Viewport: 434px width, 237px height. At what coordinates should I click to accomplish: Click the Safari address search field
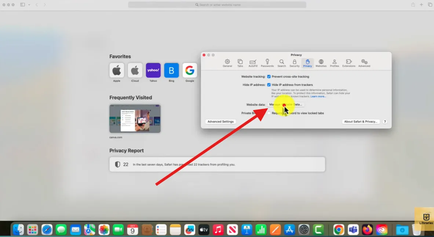[x=217, y=5]
